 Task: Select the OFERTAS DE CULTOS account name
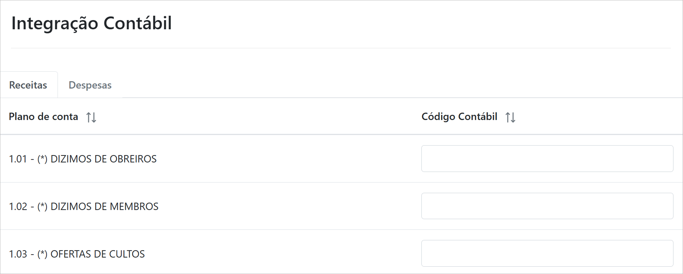98,254
